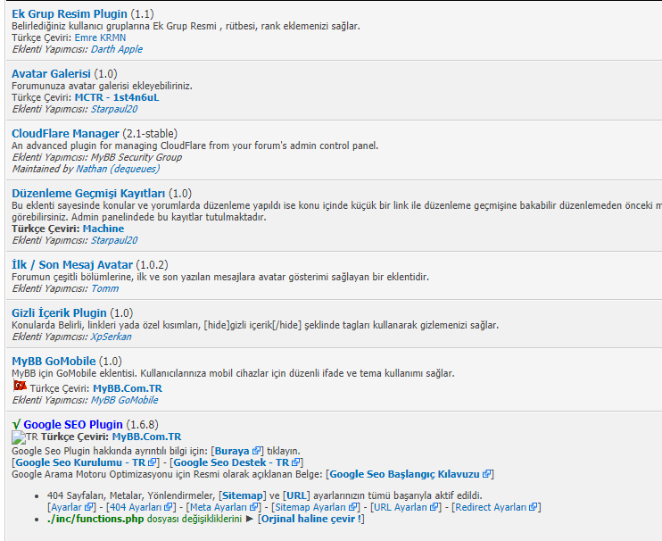Visit the author Tomm link

(104, 289)
